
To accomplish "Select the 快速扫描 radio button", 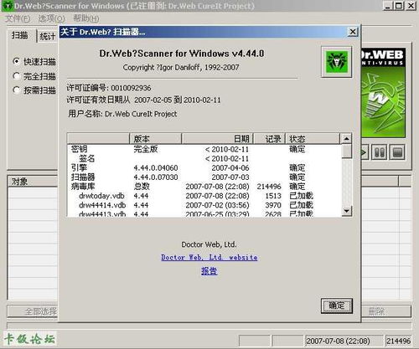I will point(17,61).
